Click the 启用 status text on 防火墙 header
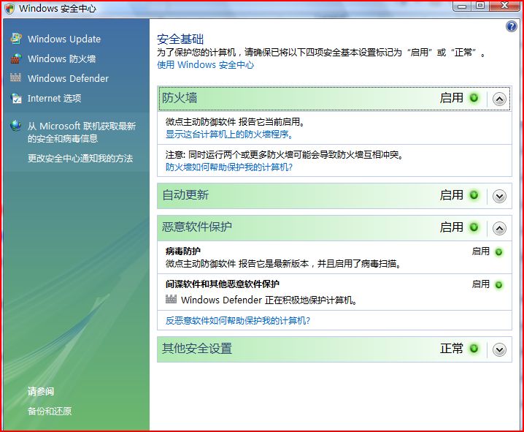The width and height of the screenshot is (524, 432). pos(452,98)
